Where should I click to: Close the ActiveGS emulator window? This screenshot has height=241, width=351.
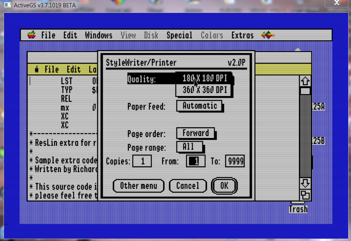[x=337, y=3]
